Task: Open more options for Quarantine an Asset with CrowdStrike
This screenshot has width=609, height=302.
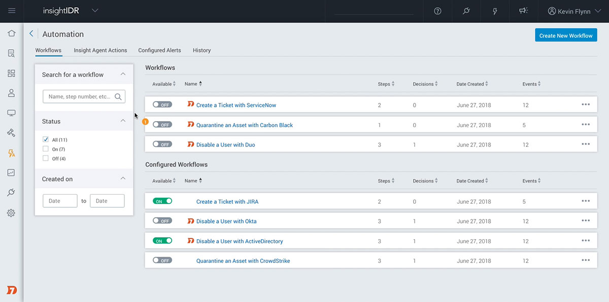Action: click(586, 260)
